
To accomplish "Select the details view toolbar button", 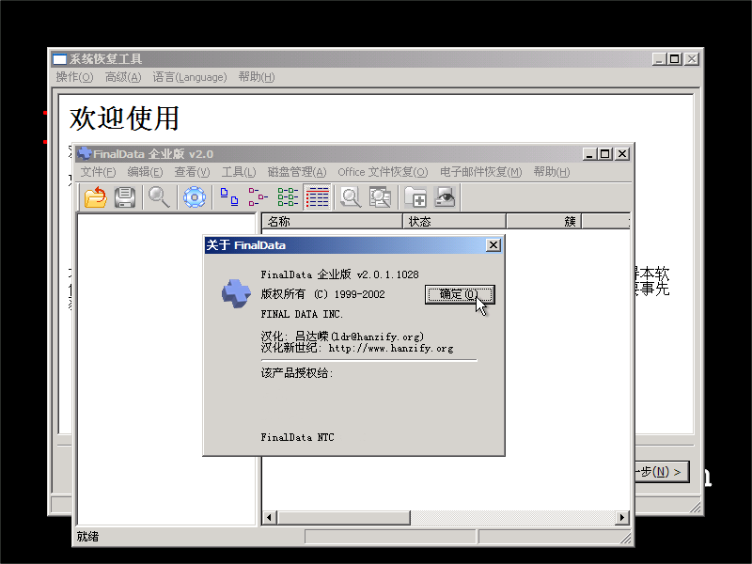I will [x=318, y=197].
